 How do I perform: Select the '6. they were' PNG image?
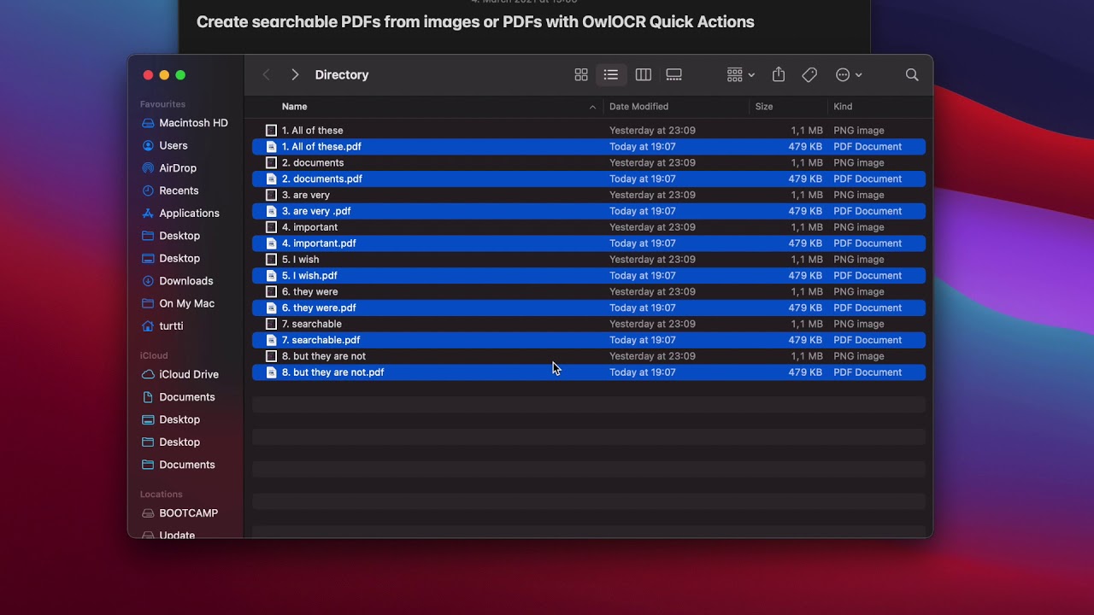click(x=589, y=292)
